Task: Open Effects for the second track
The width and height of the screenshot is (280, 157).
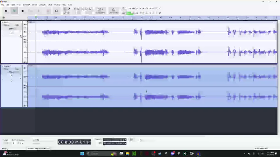Action: click(x=11, y=72)
